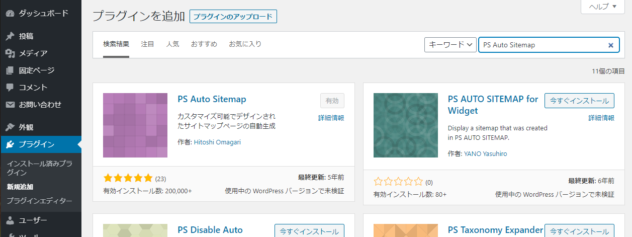
Task: Click the Pages (固定ページ) icon
Action: pyautogui.click(x=10, y=70)
